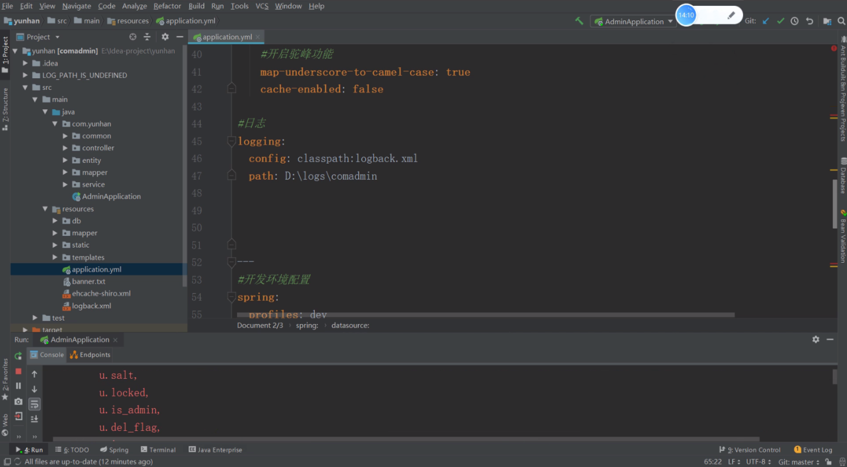The height and width of the screenshot is (467, 847).
Task: Collapse the resources folder
Action: click(x=46, y=209)
